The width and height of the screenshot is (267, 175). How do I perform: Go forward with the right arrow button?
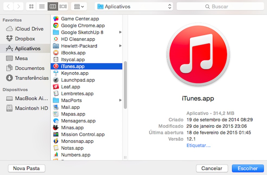coord(18,7)
